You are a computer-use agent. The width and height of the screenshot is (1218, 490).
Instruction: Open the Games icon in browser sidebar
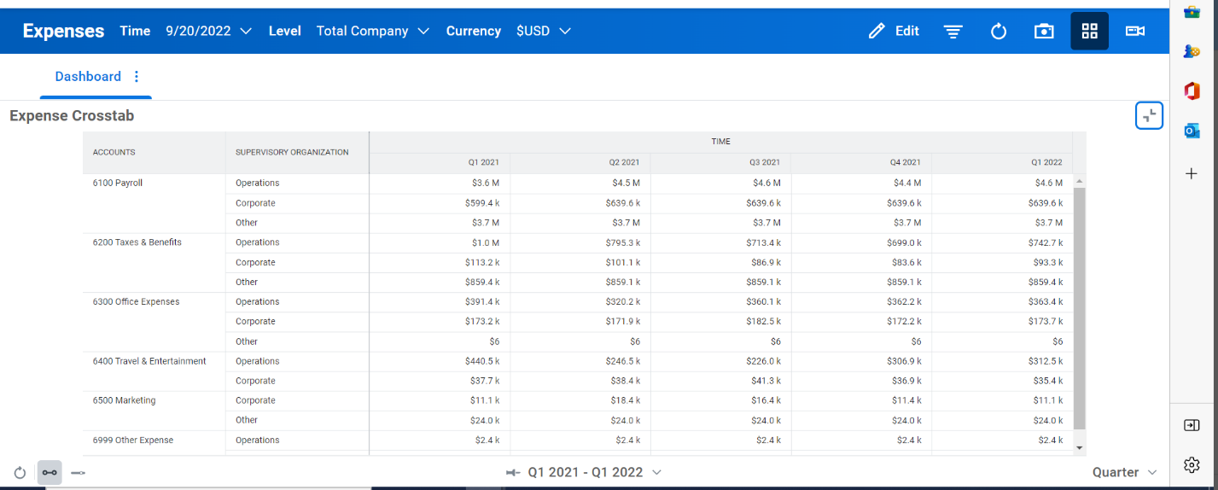[1192, 51]
